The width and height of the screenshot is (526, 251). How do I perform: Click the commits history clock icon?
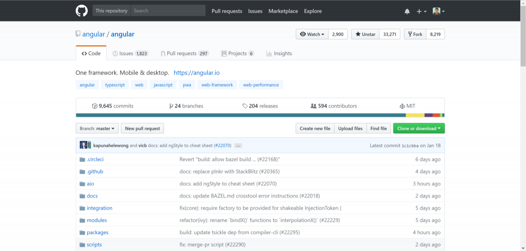(x=95, y=106)
